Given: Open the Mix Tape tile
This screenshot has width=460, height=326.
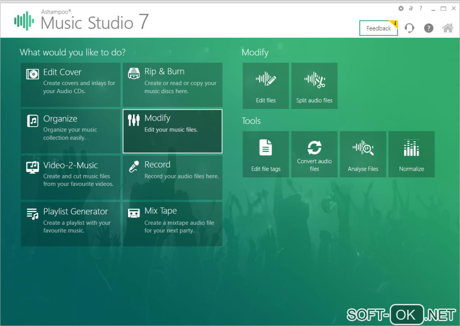Looking at the screenshot, I should click(x=172, y=224).
